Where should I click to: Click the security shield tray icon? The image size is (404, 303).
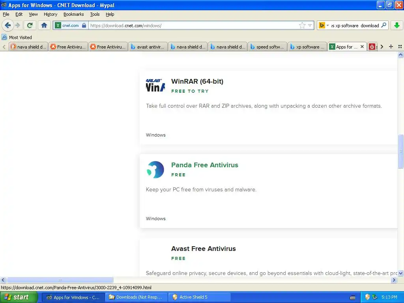[368, 297]
